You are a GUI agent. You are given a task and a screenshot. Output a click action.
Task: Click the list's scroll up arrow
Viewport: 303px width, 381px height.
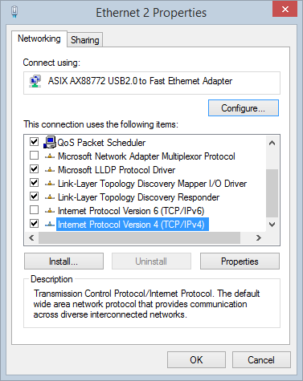[272, 143]
